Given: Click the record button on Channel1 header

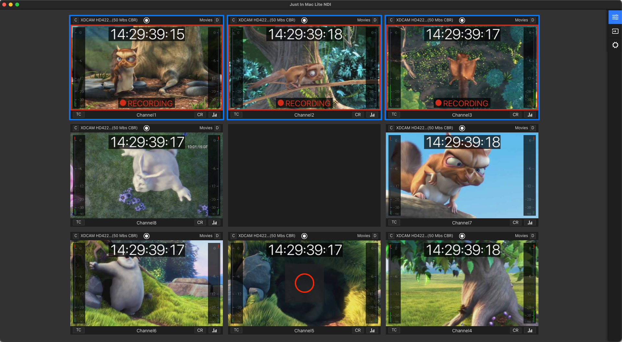Looking at the screenshot, I should point(146,20).
